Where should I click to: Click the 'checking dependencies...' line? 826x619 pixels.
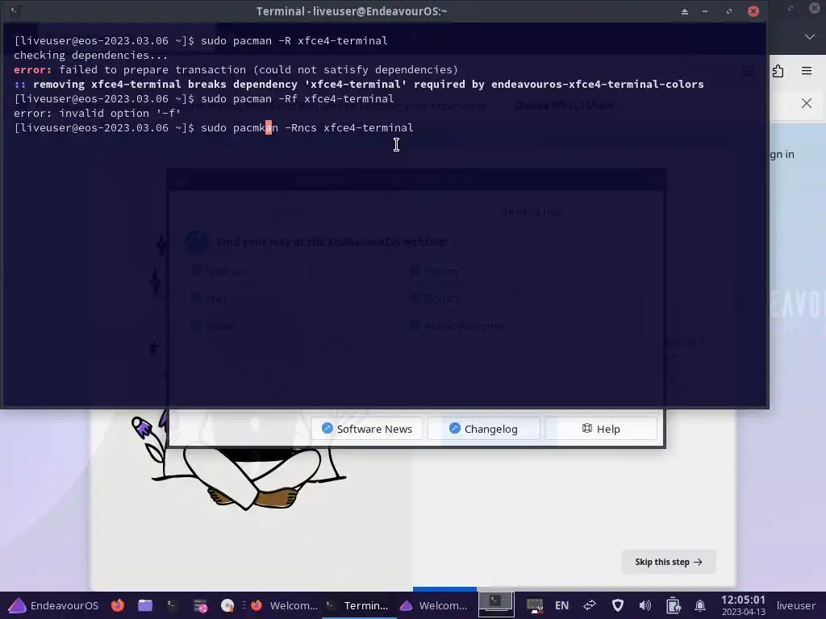tap(90, 56)
